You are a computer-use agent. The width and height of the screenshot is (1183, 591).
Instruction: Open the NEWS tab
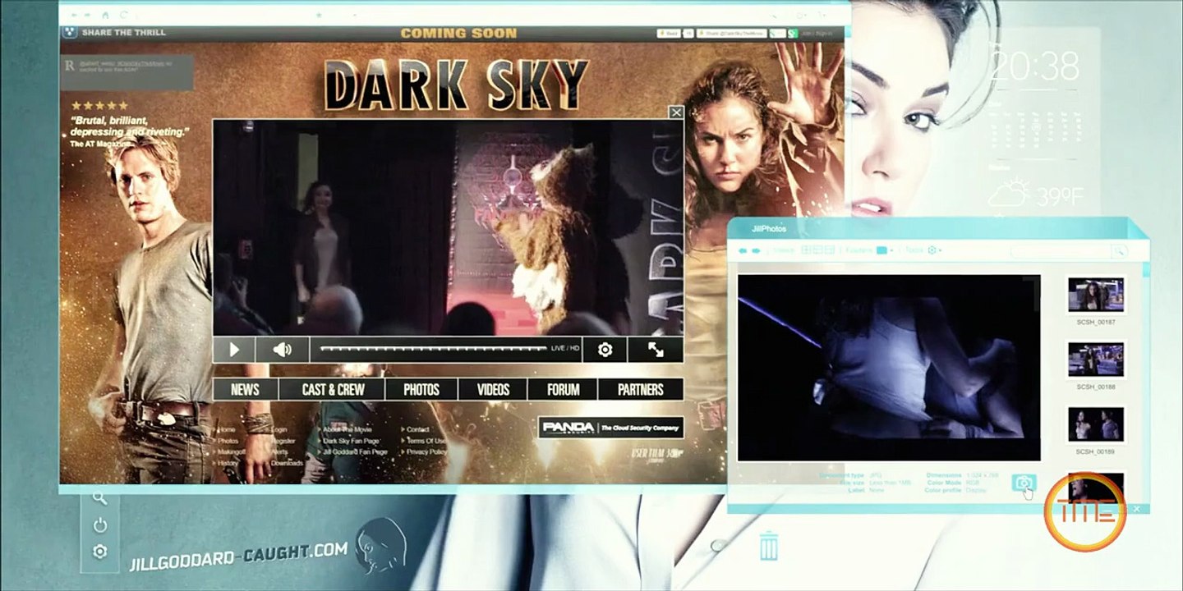pyautogui.click(x=245, y=390)
